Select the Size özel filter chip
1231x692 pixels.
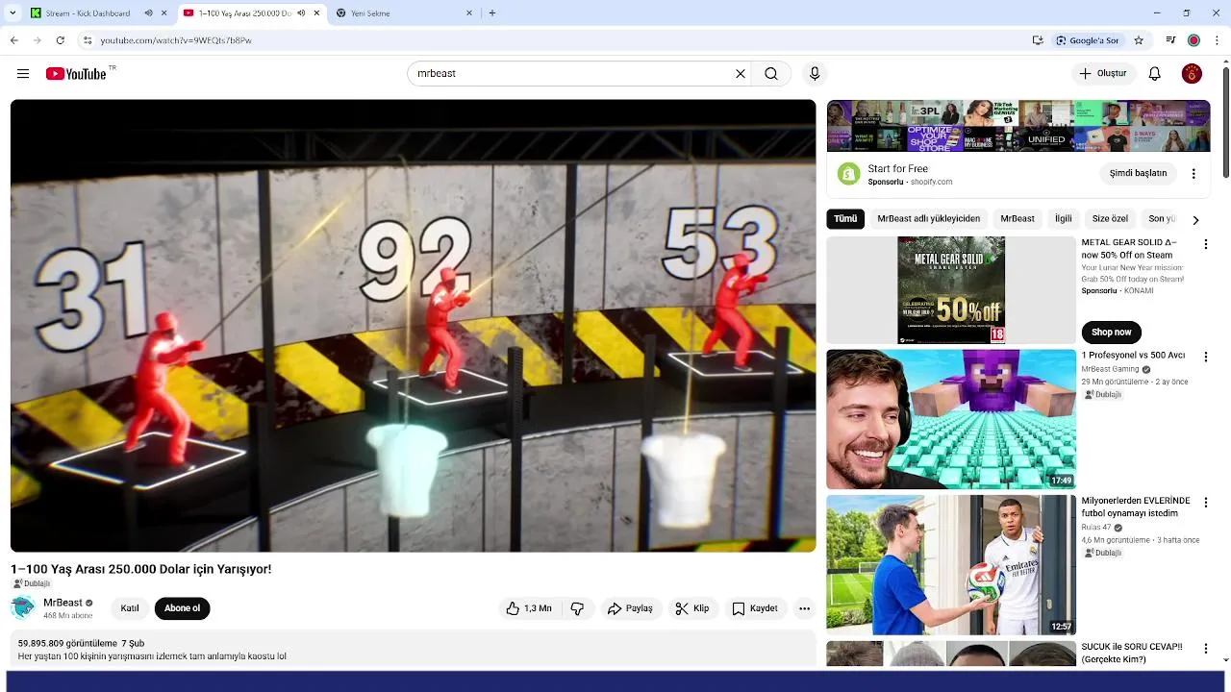coord(1110,219)
